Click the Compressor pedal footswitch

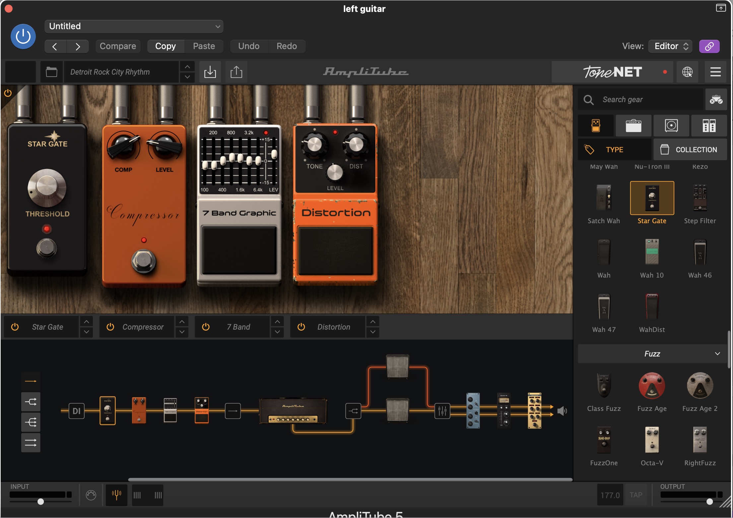point(144,262)
